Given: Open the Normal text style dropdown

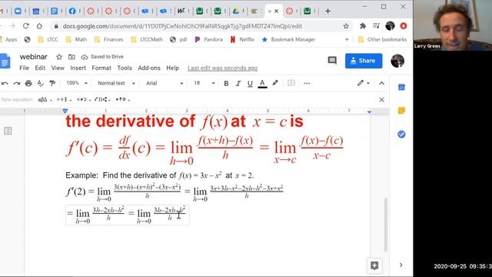Looking at the screenshot, I should [x=116, y=83].
